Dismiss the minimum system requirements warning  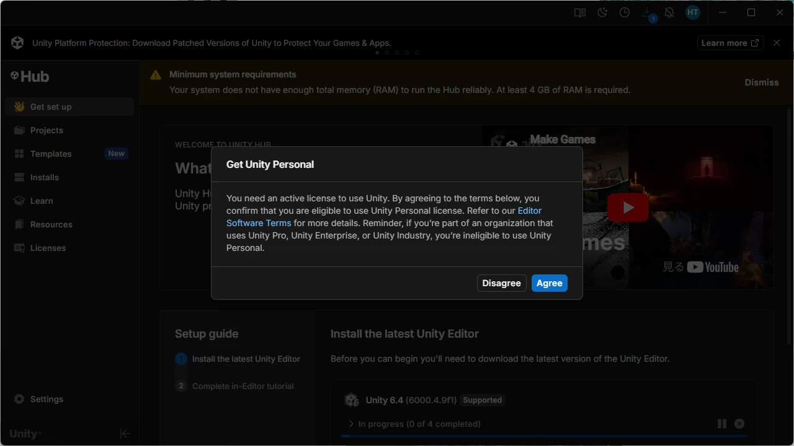click(762, 82)
